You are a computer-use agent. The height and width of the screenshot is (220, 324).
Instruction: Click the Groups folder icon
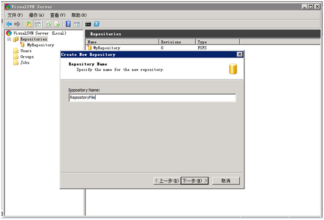[16, 57]
